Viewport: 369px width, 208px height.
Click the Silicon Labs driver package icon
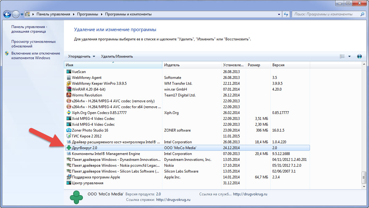point(69,171)
